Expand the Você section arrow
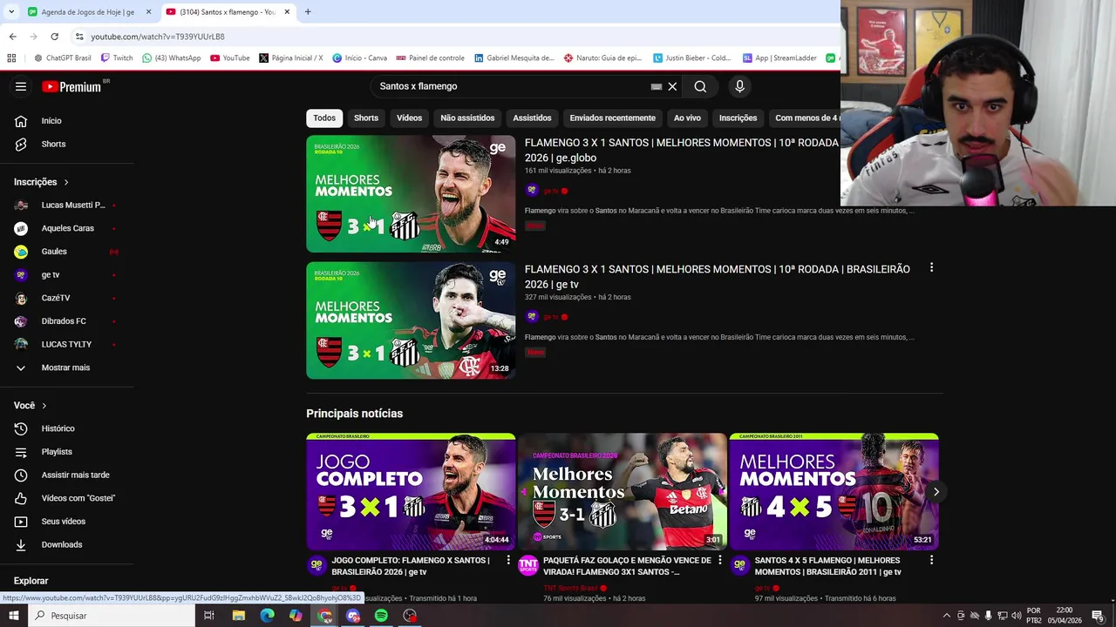The image size is (1116, 627). [x=44, y=406]
